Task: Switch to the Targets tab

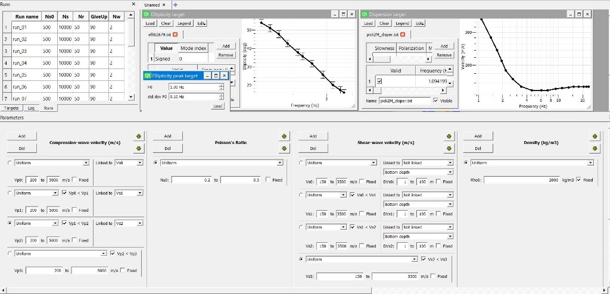Action: click(11, 108)
